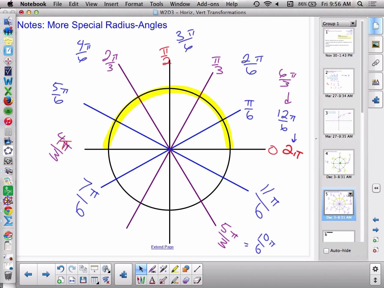Toggle page width view icon in toolbar
This screenshot has height=288, width=384.
point(72,280)
